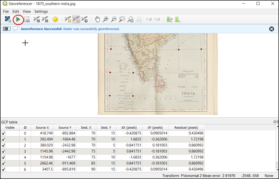Screen dimensions: 279x179
Task: Toggle visibility checkbox for GCP ID 3
Action: click(x=3, y=151)
